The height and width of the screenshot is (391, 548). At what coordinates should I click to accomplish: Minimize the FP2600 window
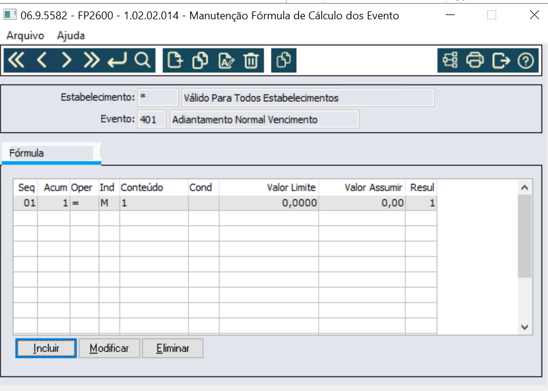[450, 15]
